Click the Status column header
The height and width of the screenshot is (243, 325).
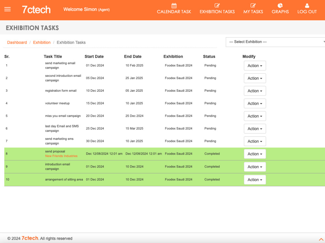click(209, 56)
